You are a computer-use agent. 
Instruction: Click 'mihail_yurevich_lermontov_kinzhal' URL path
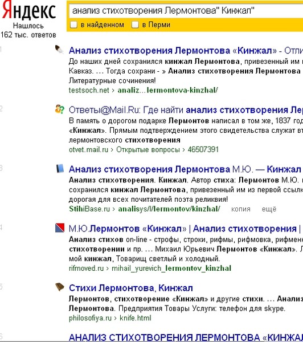pos(171,268)
